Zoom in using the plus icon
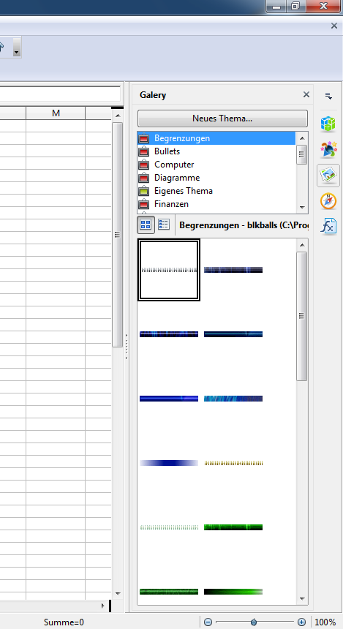Image resolution: width=343 pixels, height=629 pixels. 302,622
